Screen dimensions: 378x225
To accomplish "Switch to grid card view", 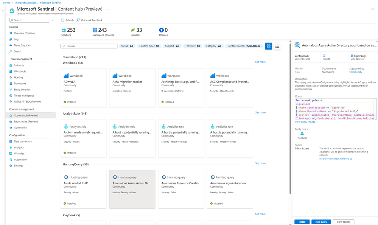I will click(x=269, y=46).
